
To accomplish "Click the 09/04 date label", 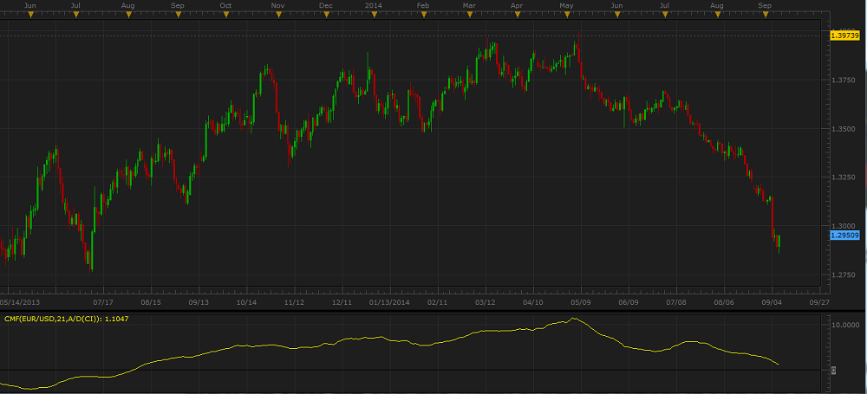I will [x=772, y=302].
